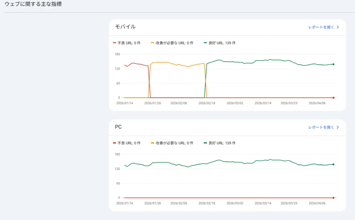Click the PC card heading
The image size is (355, 220).
(x=118, y=127)
